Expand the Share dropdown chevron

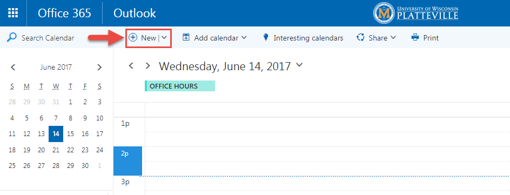393,38
